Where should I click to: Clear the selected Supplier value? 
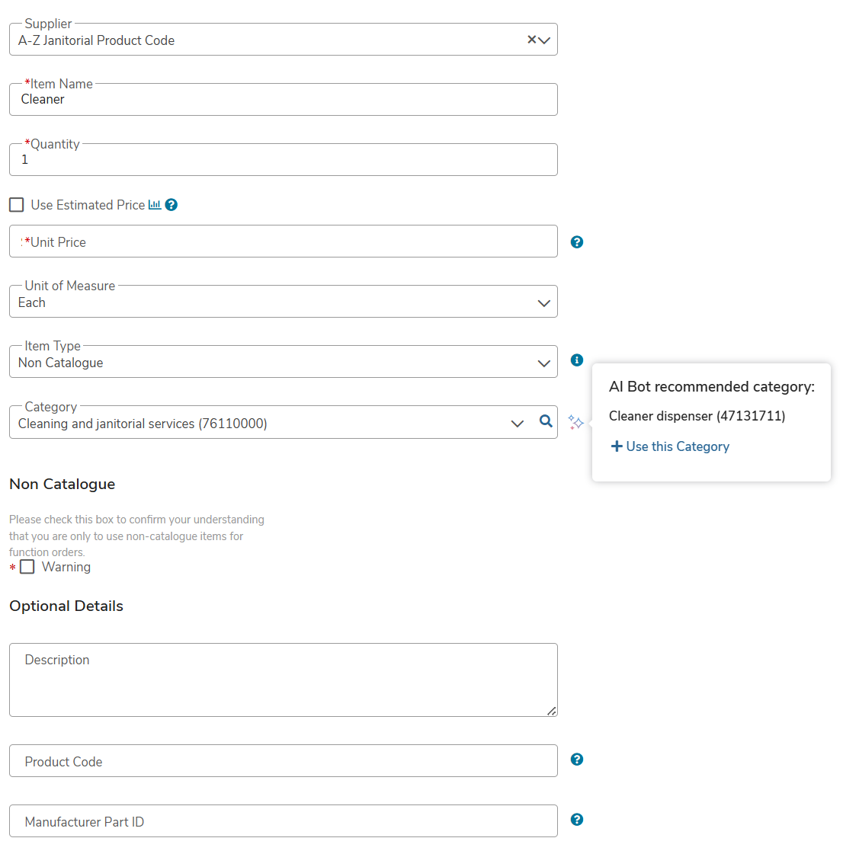(532, 40)
